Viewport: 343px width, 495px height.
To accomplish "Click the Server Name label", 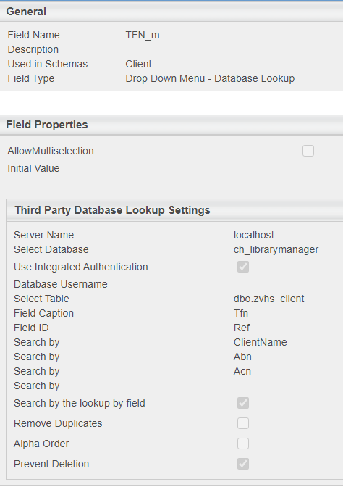I will click(x=44, y=235).
